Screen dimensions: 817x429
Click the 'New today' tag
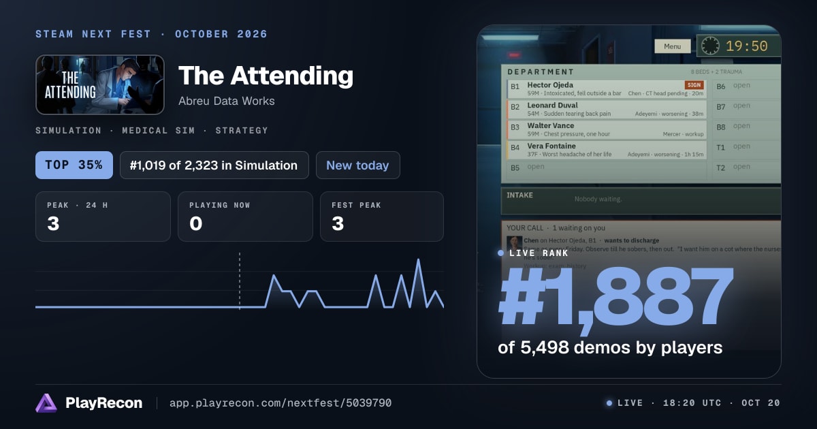pyautogui.click(x=357, y=165)
